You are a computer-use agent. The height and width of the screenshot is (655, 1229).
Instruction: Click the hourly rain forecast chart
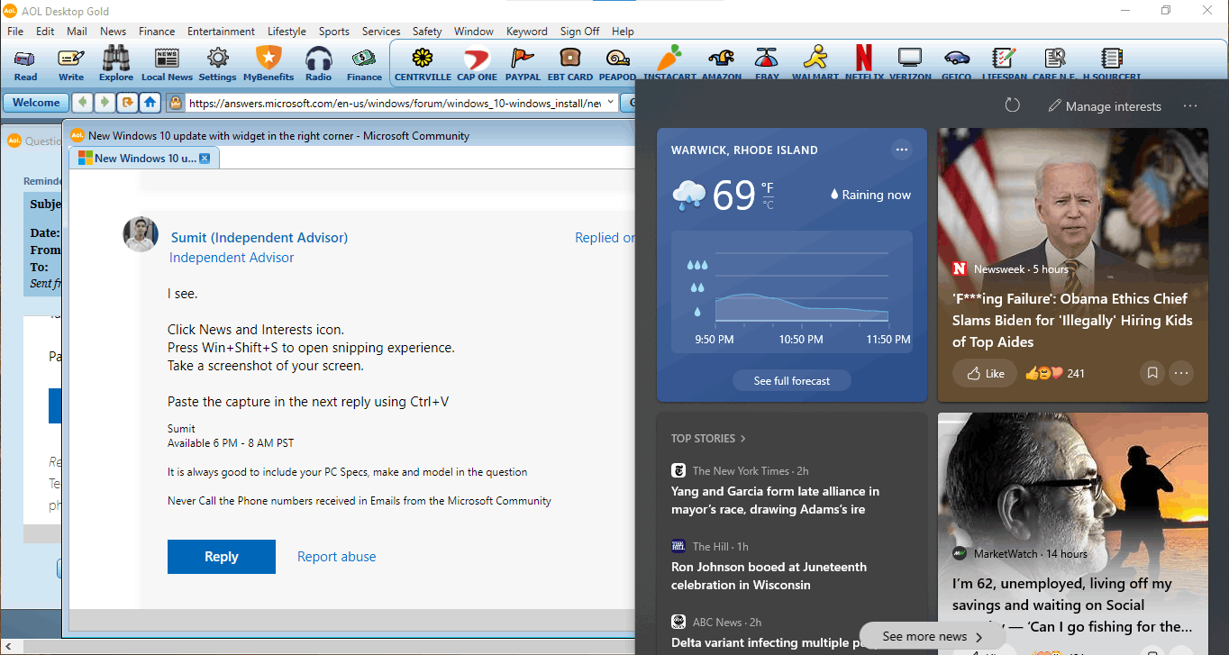tap(792, 292)
